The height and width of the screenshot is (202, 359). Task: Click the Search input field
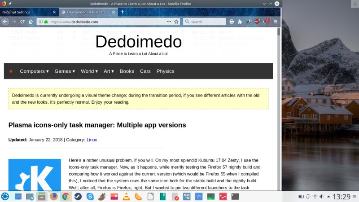[206, 22]
